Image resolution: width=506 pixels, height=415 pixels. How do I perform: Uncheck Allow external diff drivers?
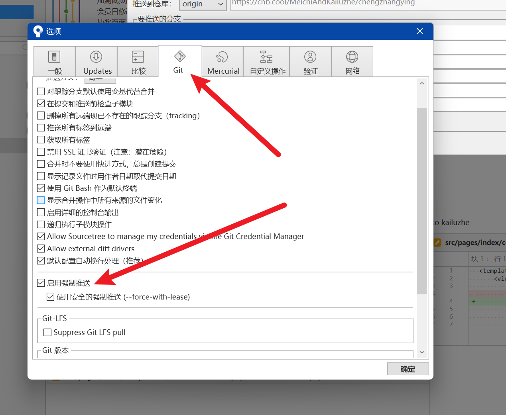point(41,249)
